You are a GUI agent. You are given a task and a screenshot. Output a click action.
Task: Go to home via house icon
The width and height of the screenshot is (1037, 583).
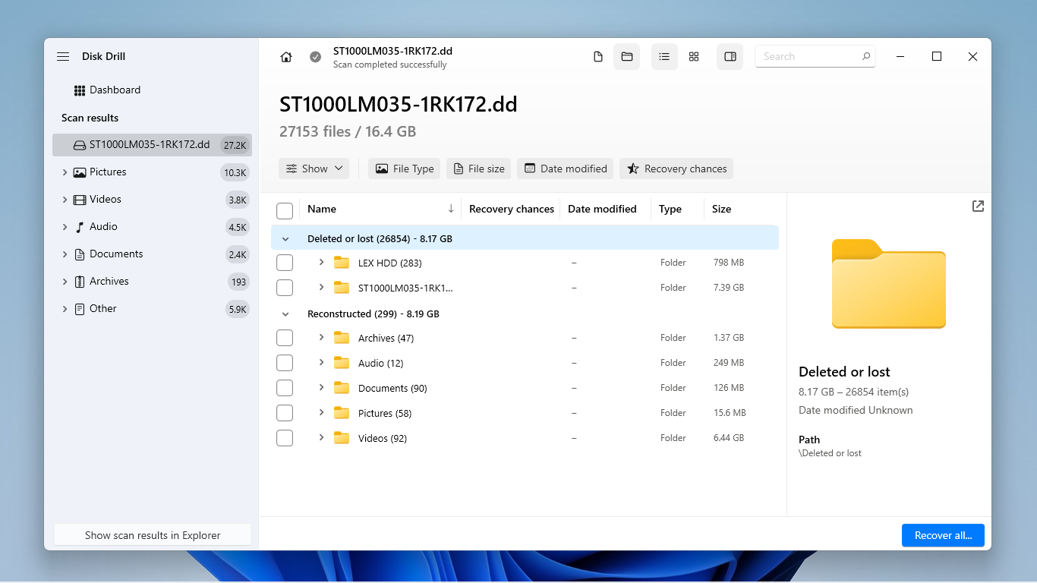click(x=286, y=57)
